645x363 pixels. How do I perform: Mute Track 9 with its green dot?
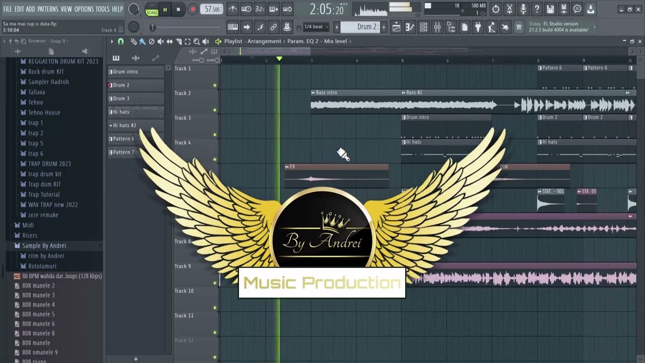click(215, 283)
